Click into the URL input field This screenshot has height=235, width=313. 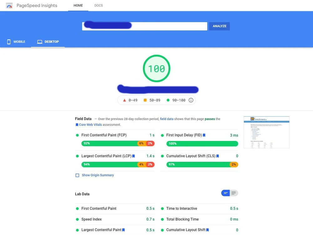pyautogui.click(x=145, y=26)
